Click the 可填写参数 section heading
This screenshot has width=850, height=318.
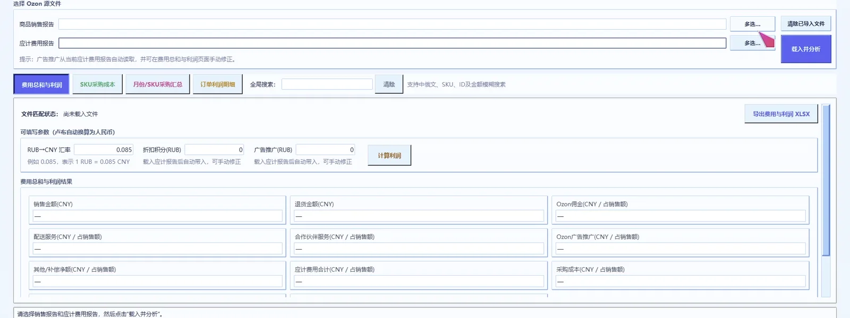[x=67, y=132]
